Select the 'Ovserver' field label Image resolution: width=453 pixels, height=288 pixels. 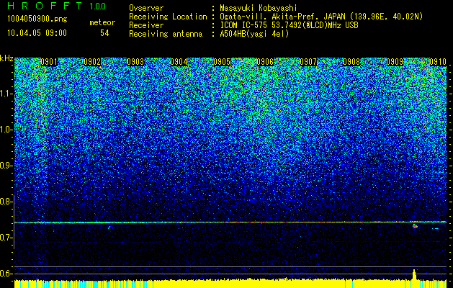coord(146,8)
